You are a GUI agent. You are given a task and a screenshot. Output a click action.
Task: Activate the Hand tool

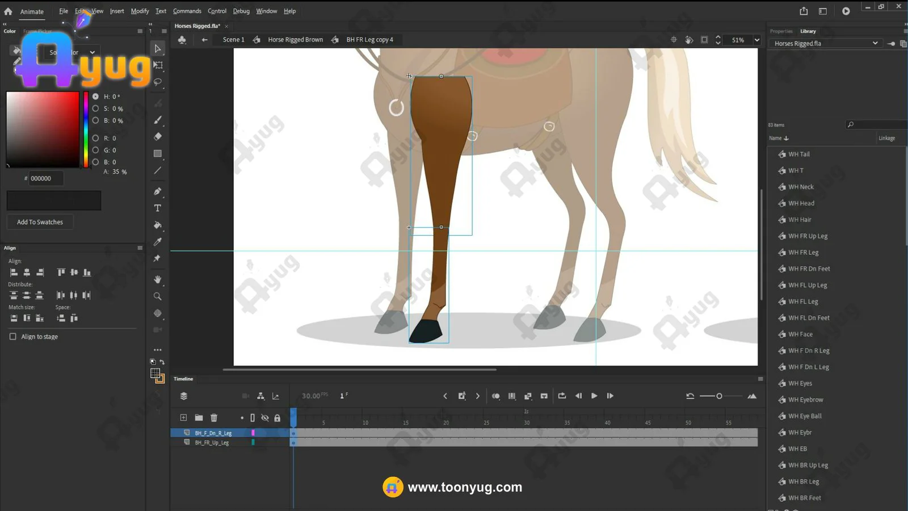(x=158, y=279)
